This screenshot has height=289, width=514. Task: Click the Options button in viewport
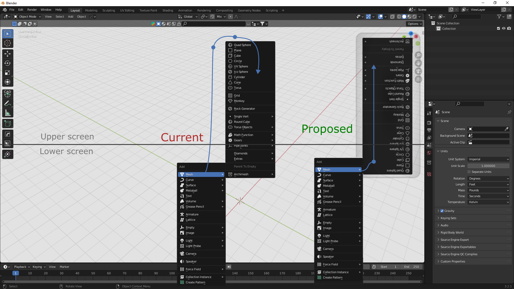[x=415, y=24]
